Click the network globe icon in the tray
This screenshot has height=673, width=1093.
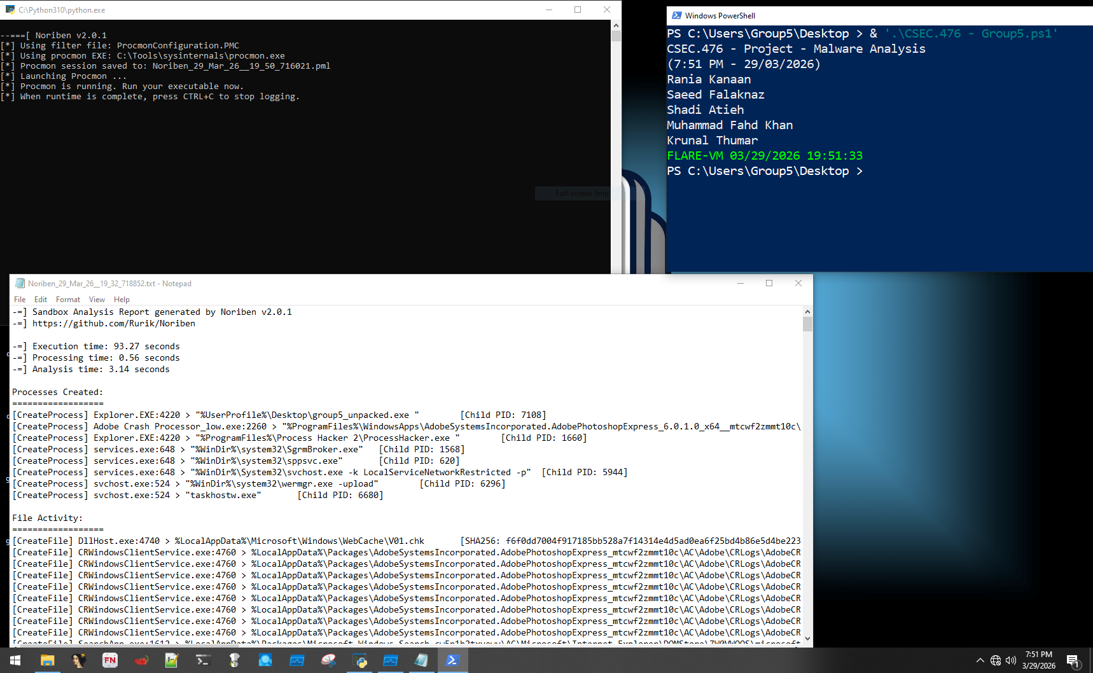tap(995, 662)
